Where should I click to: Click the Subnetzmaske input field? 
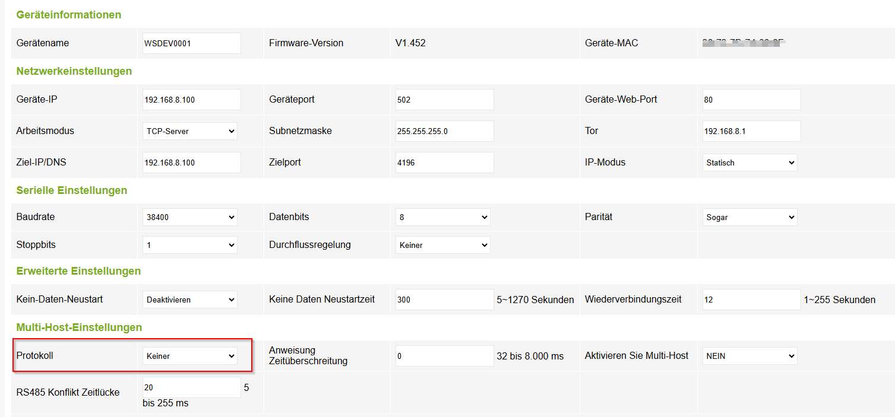point(444,131)
